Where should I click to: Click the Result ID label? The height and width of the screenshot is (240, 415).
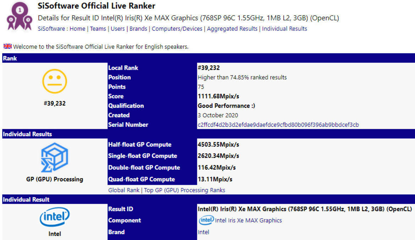121,209
